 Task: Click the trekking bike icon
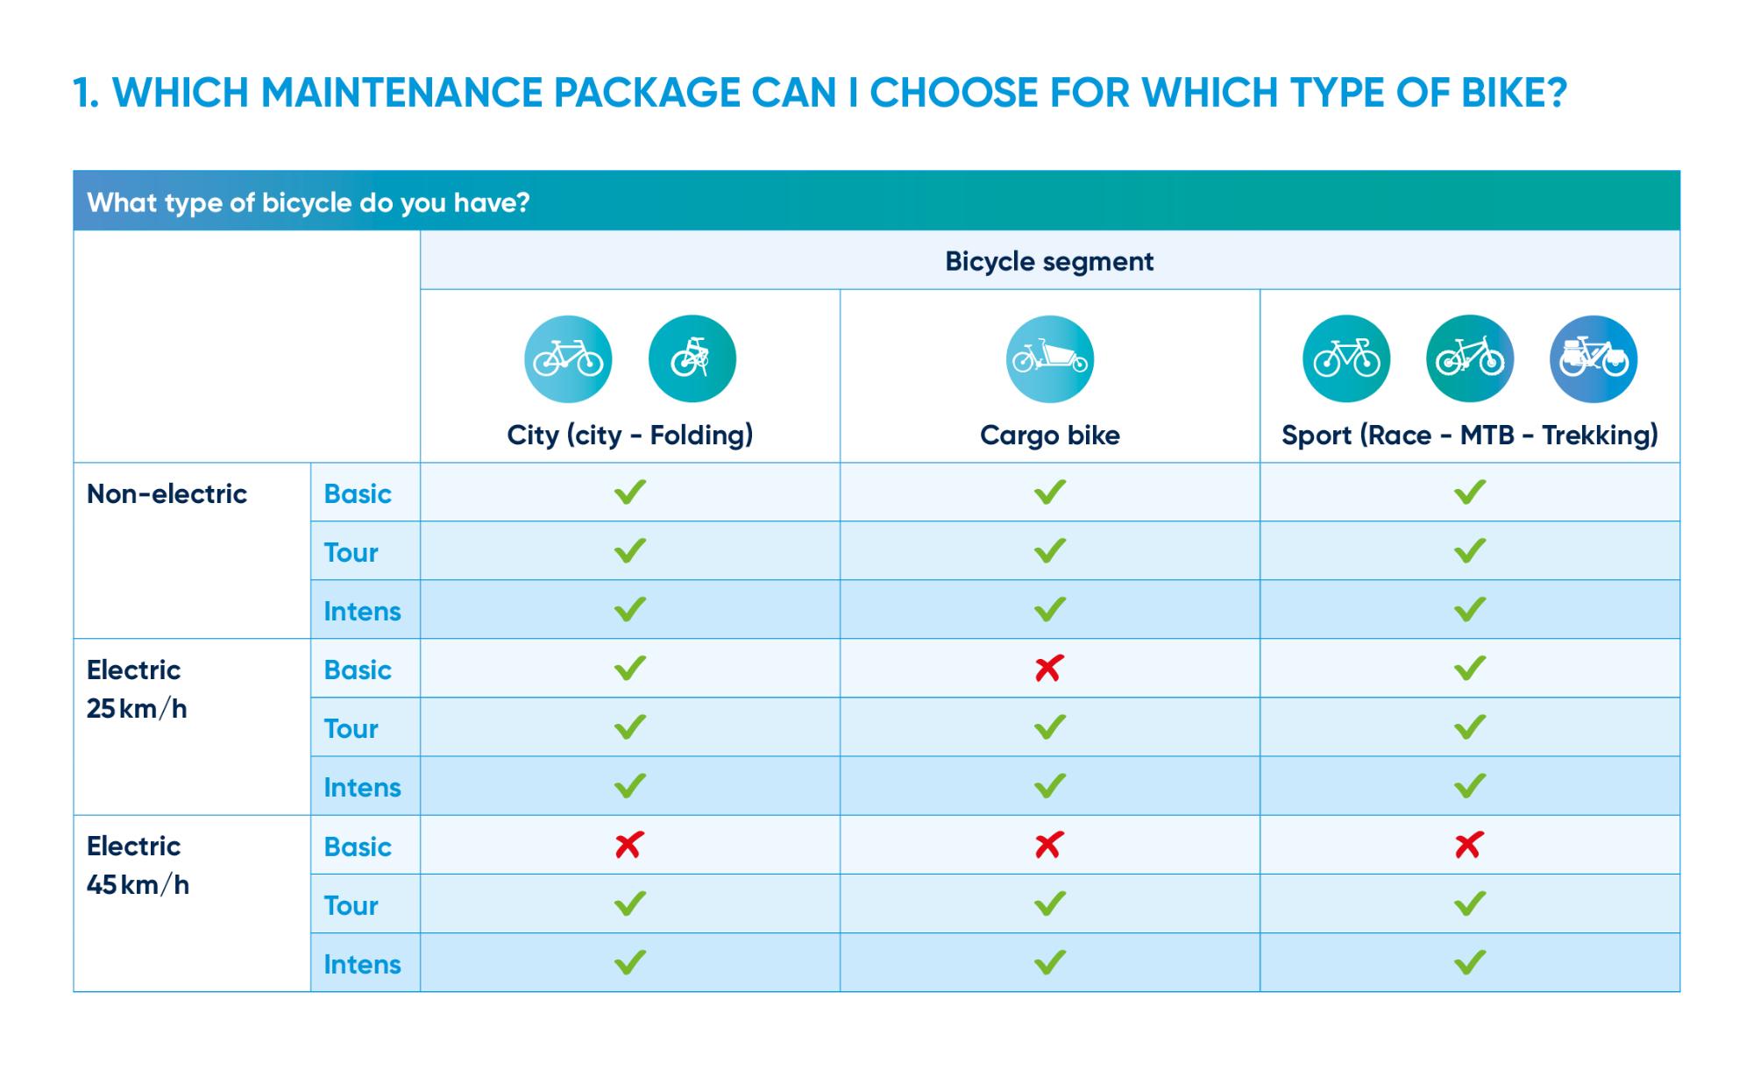1593,358
